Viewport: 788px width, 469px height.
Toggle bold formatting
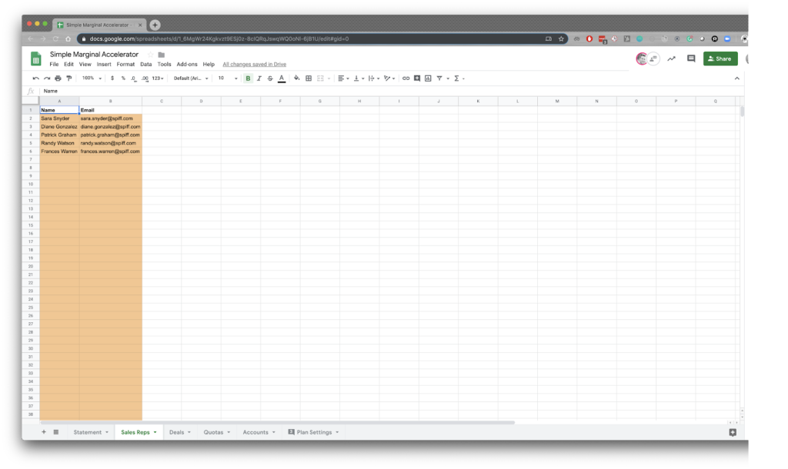coord(247,78)
